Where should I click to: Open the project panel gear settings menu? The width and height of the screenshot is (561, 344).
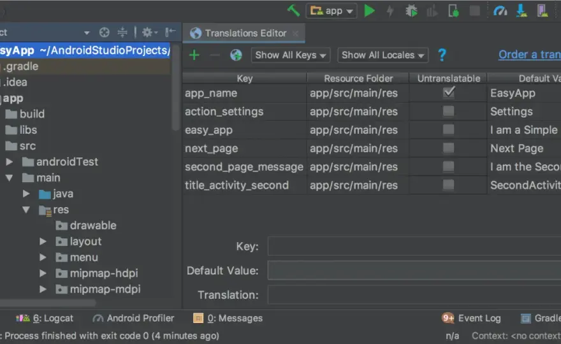coord(150,32)
